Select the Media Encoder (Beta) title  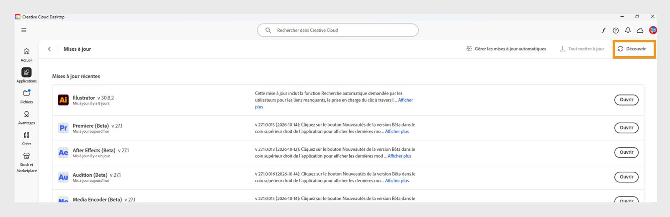(x=104, y=199)
